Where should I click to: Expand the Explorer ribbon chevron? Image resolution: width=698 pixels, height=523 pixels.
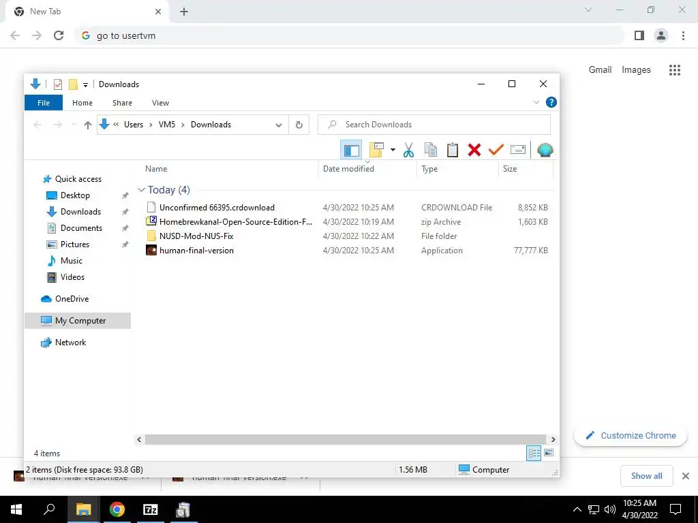coord(536,102)
